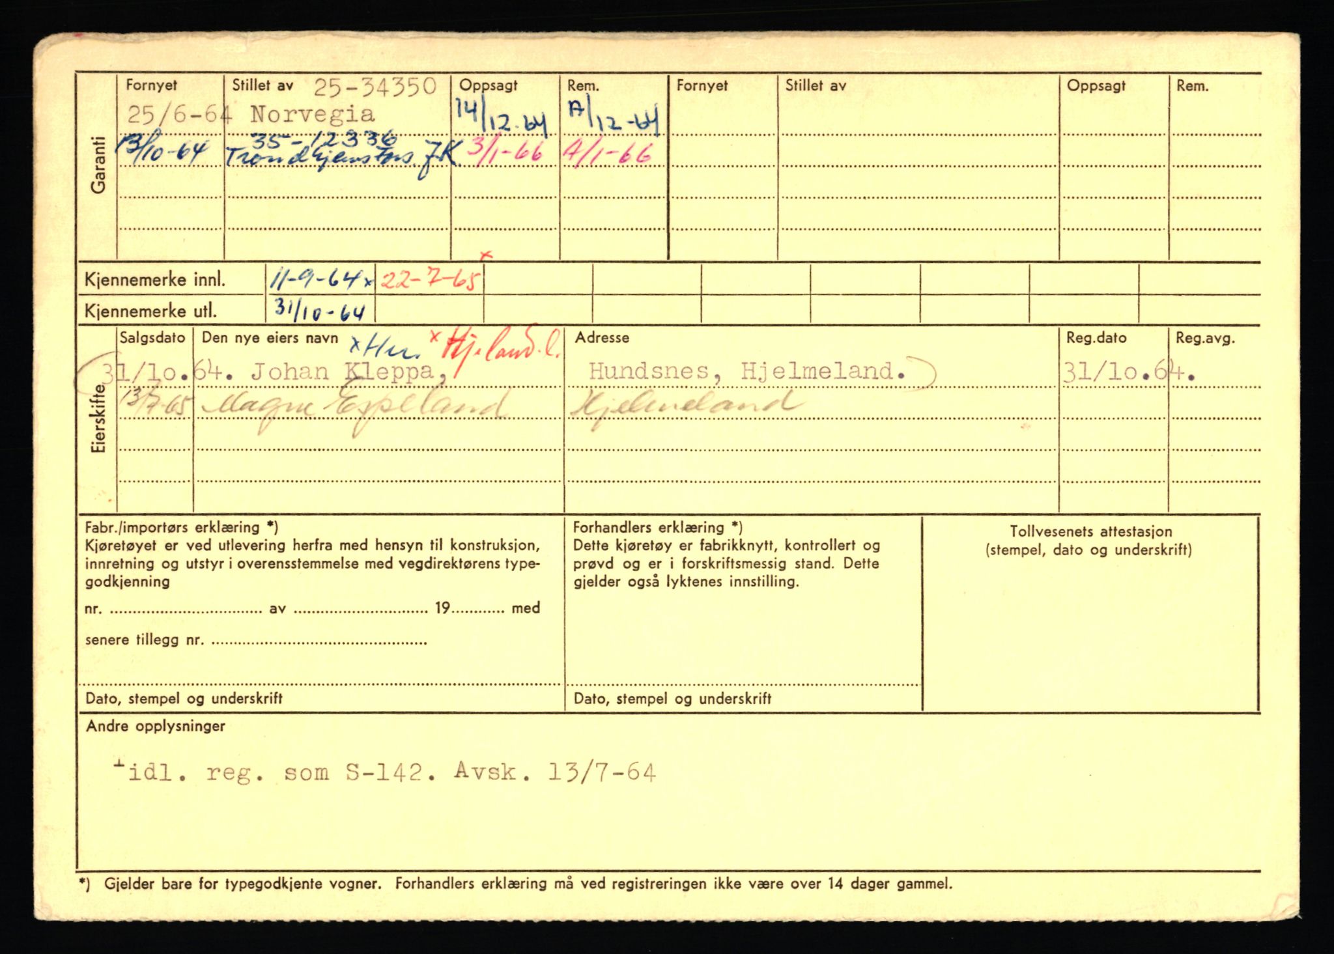
Task: Click the Kjennemerke utl. date 31/10-64
Action: click(319, 309)
